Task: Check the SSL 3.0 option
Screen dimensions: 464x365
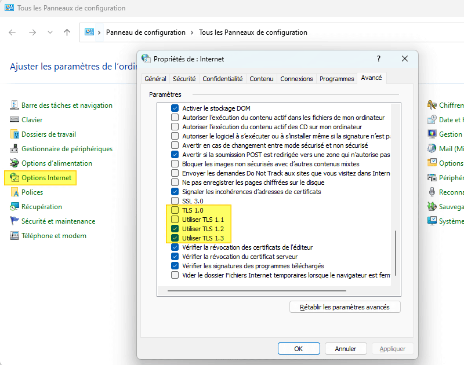Action: [x=175, y=200]
